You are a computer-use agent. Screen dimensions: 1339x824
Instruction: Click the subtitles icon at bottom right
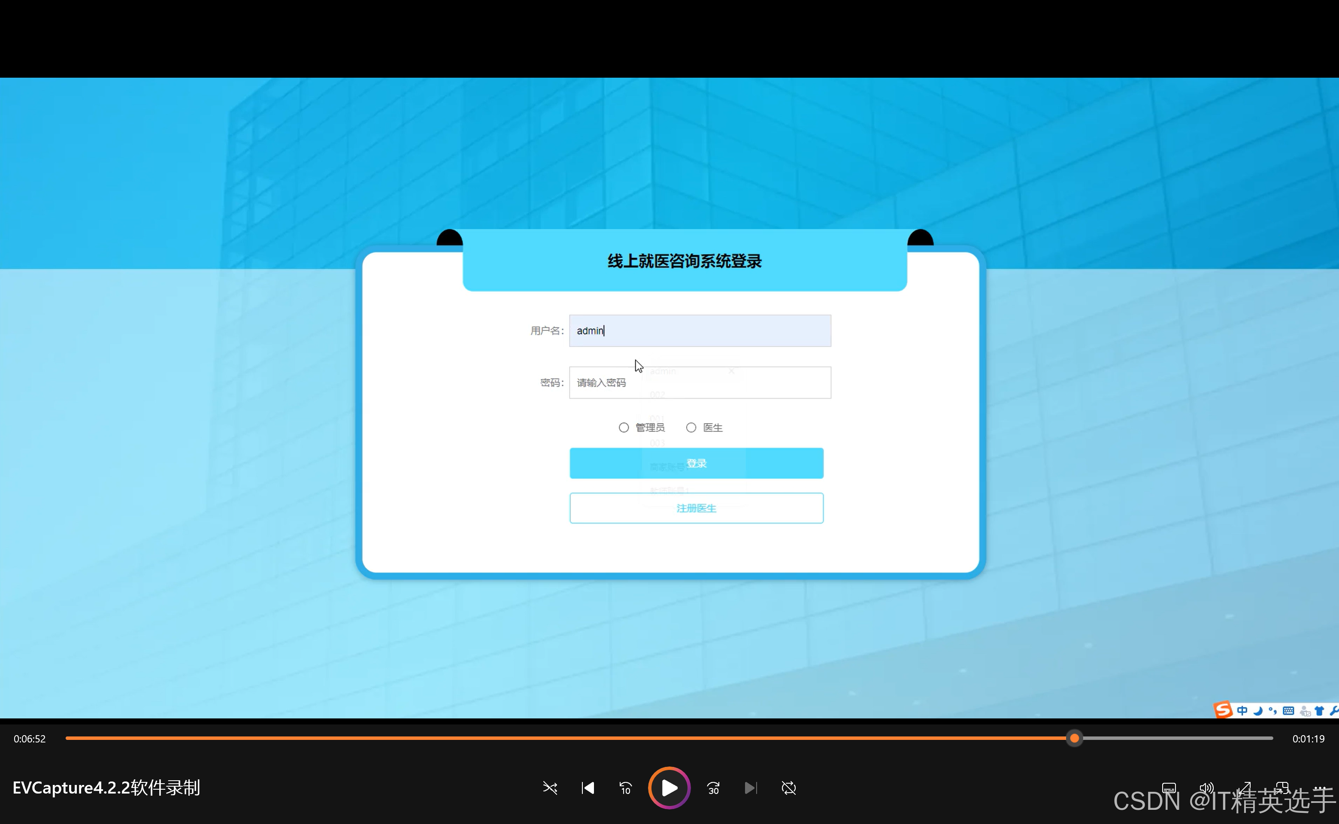click(1169, 788)
